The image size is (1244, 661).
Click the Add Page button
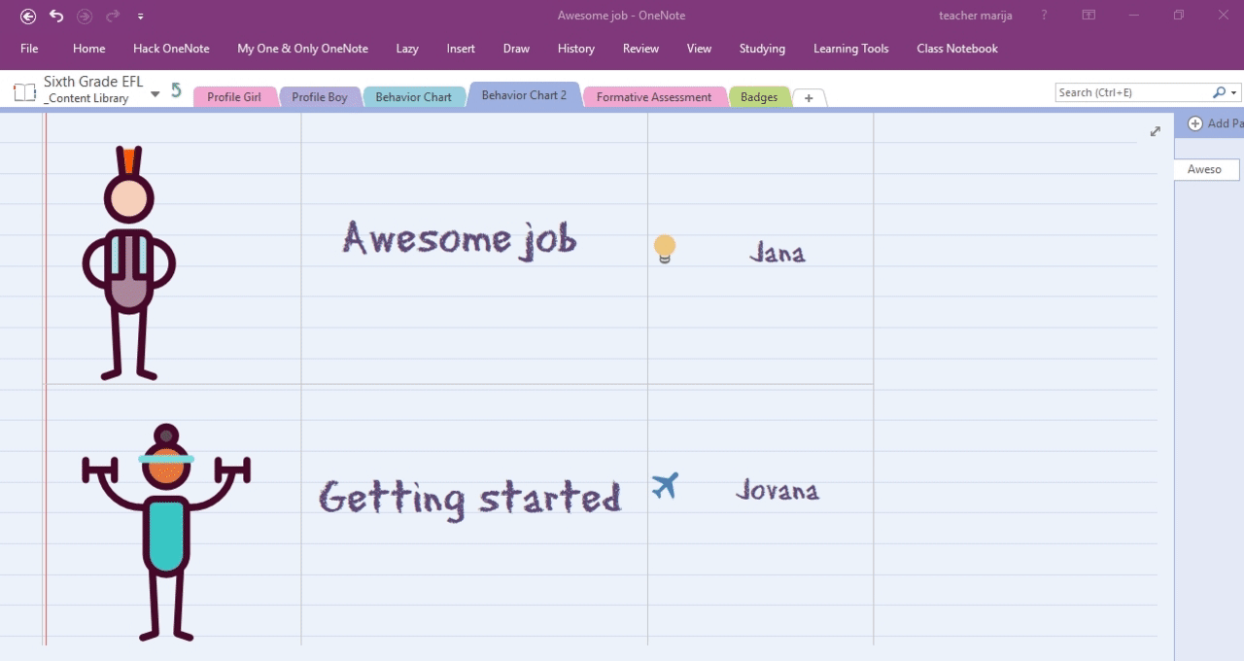(1212, 123)
